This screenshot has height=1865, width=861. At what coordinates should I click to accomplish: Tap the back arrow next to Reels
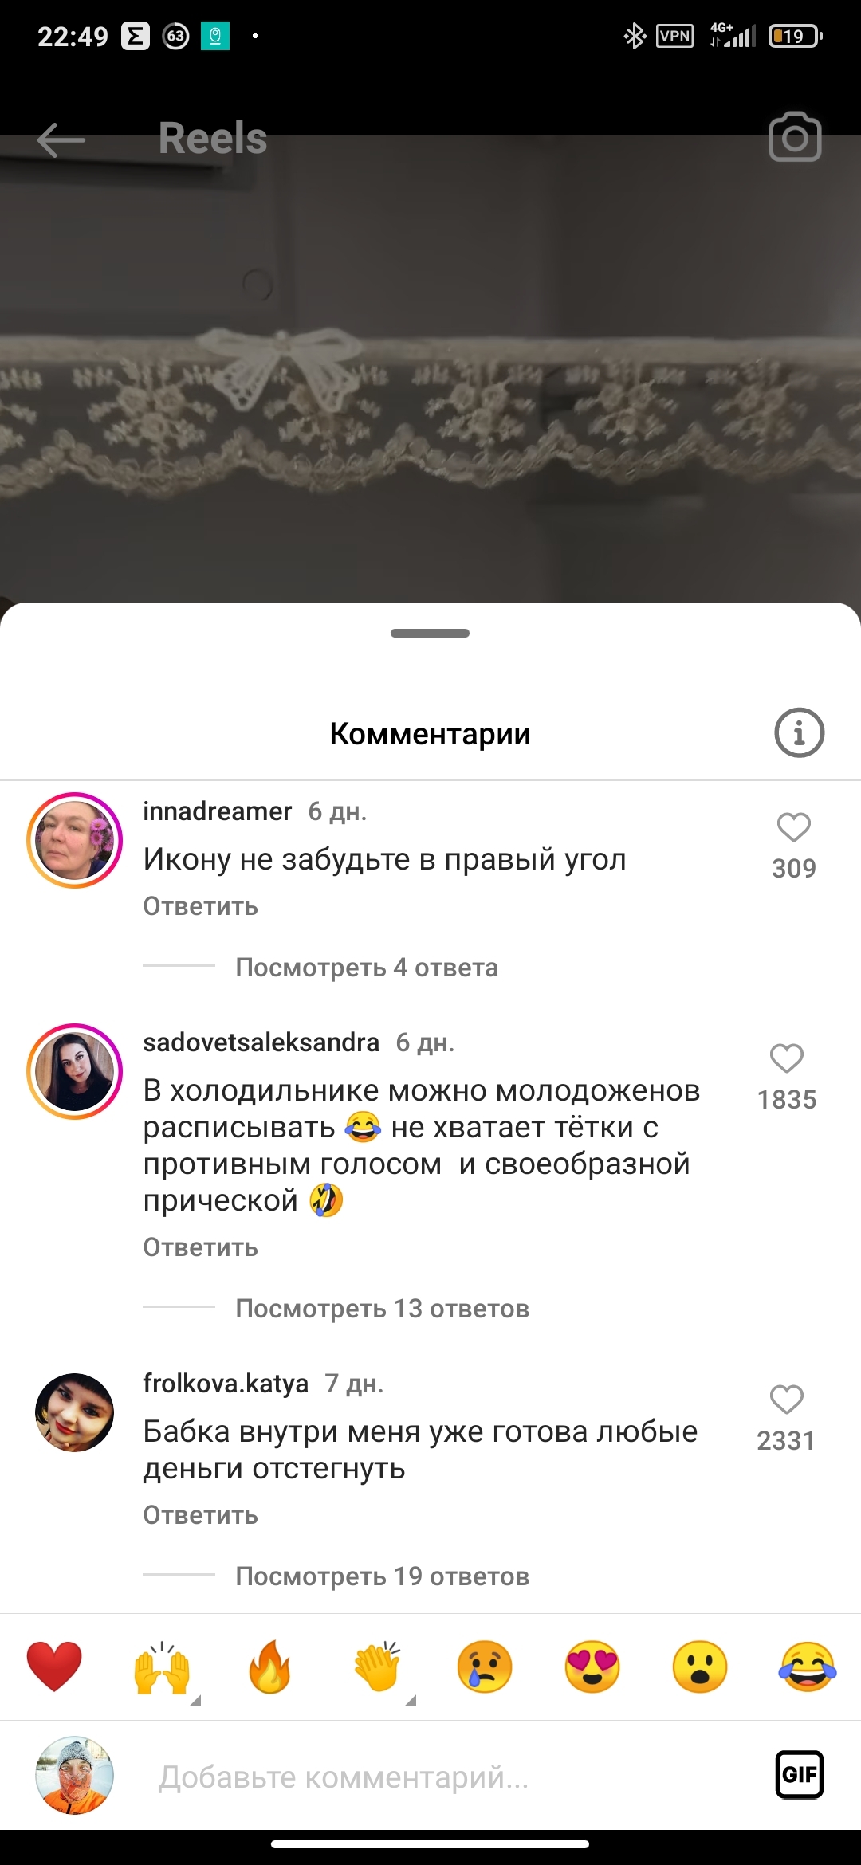[x=61, y=139]
